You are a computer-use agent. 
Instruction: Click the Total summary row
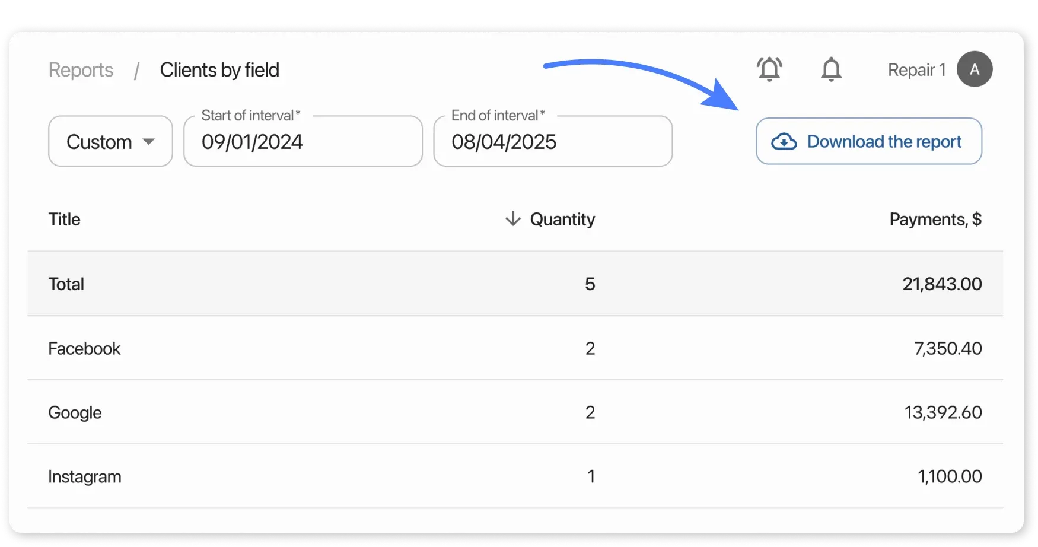tap(297, 284)
